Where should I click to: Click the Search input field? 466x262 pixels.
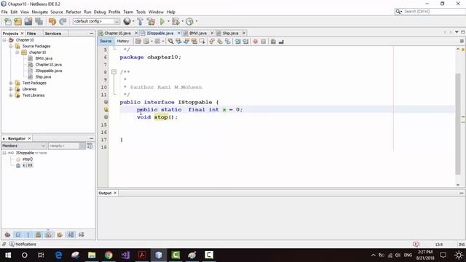434,12
